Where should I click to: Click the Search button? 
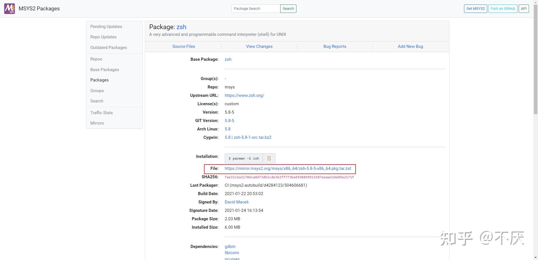(288, 9)
